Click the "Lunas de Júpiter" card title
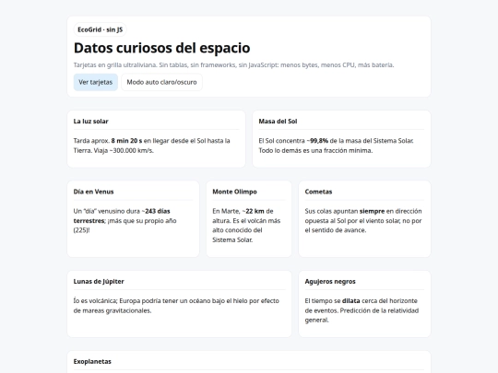Screen dimensions: 498x373 [x=99, y=281]
